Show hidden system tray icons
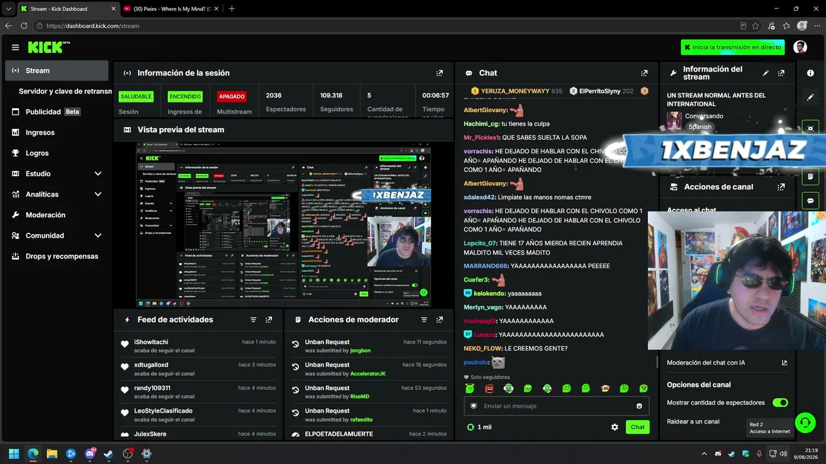The image size is (826, 464). 704,454
